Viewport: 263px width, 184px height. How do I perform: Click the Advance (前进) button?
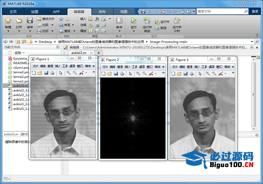(x=161, y=28)
